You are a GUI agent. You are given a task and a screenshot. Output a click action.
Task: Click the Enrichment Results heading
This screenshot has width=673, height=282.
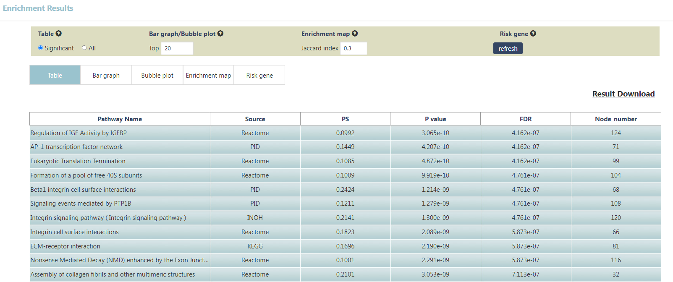tap(38, 8)
